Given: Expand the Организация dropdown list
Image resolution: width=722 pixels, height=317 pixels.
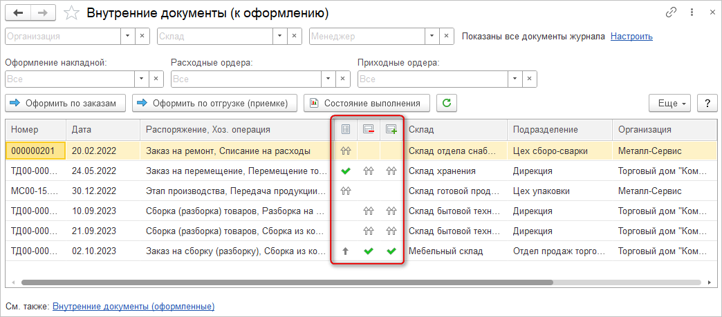Looking at the screenshot, I should [127, 37].
